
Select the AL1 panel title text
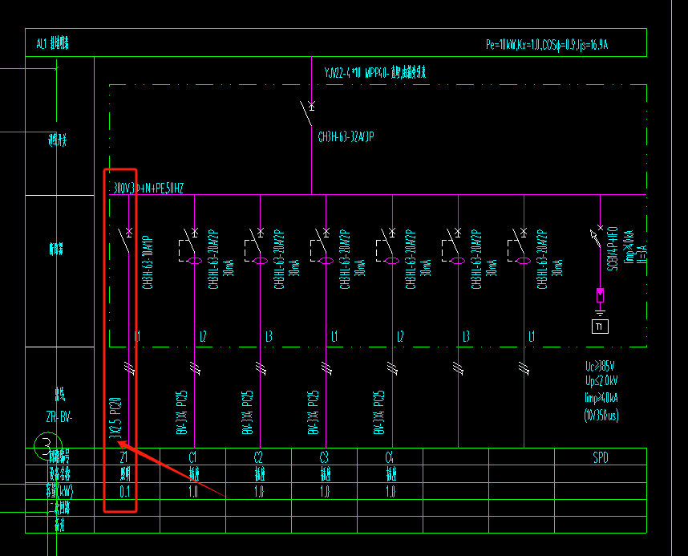coord(52,43)
